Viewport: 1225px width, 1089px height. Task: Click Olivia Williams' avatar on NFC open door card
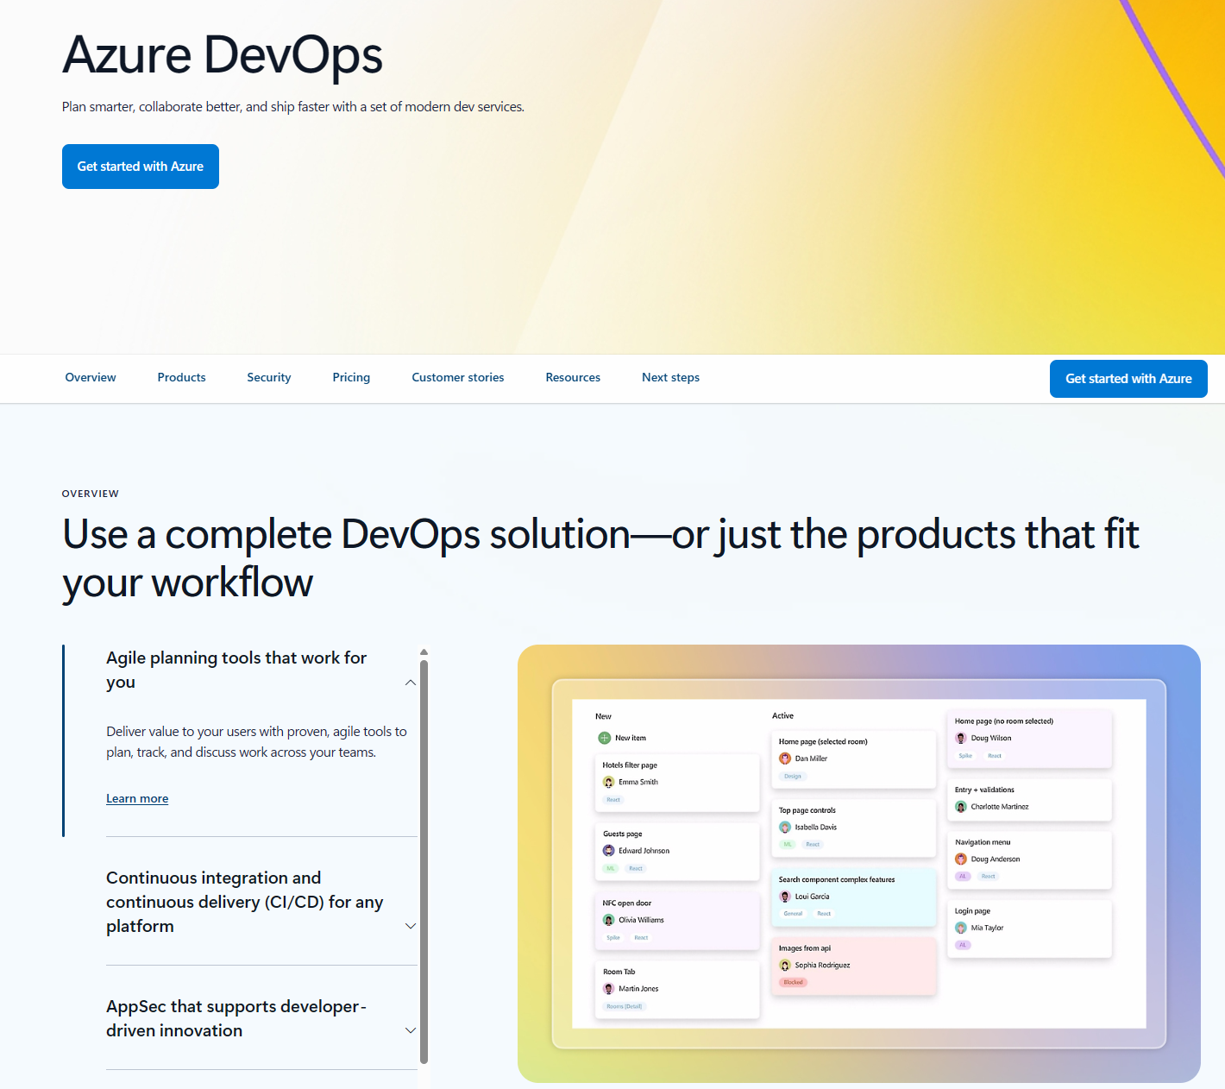tap(608, 920)
